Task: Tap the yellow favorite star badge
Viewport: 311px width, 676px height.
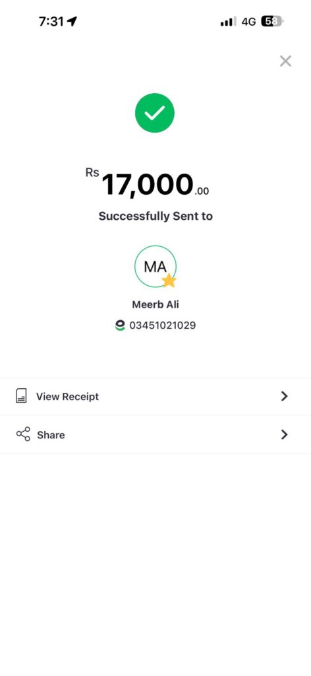Action: [x=169, y=280]
